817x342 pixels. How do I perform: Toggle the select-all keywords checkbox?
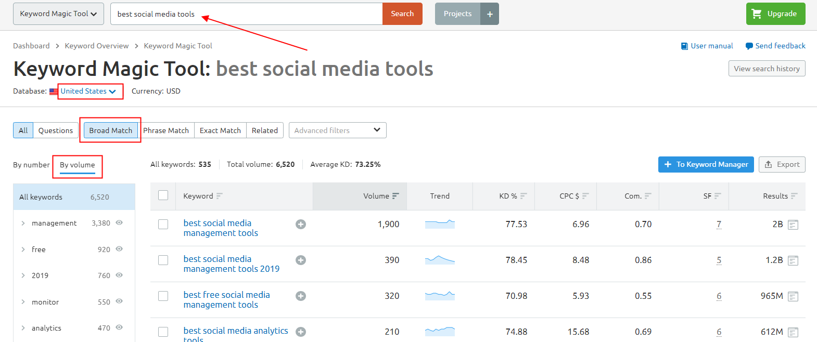point(163,195)
